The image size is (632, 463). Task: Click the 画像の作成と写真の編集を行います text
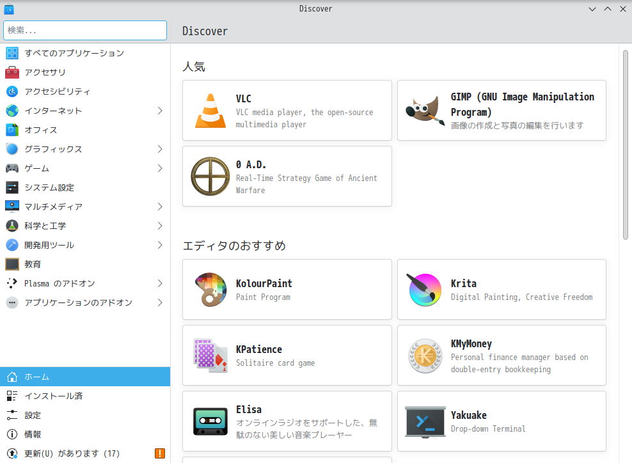pyautogui.click(x=517, y=126)
